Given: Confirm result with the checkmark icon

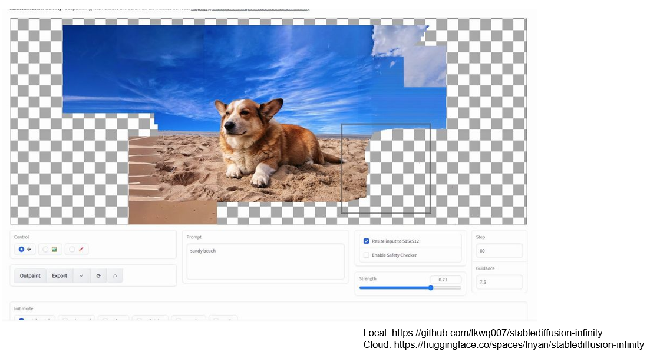Looking at the screenshot, I should click(x=81, y=275).
